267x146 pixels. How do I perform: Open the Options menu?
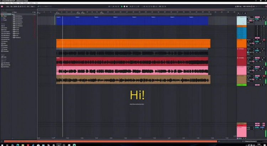31,3
